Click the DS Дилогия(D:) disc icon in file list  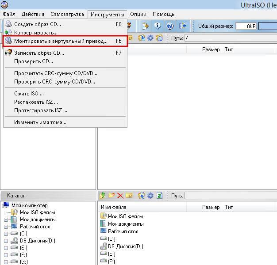pyautogui.click(x=104, y=246)
